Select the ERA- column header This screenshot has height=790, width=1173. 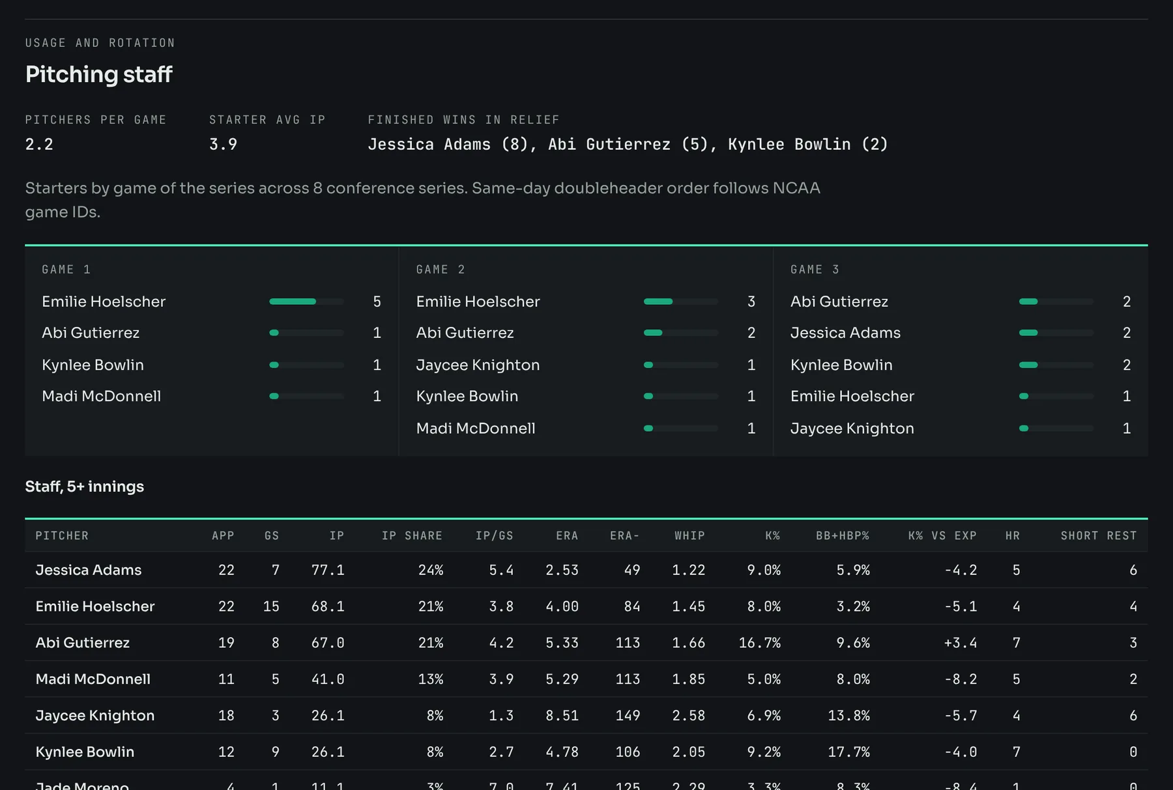pos(625,535)
